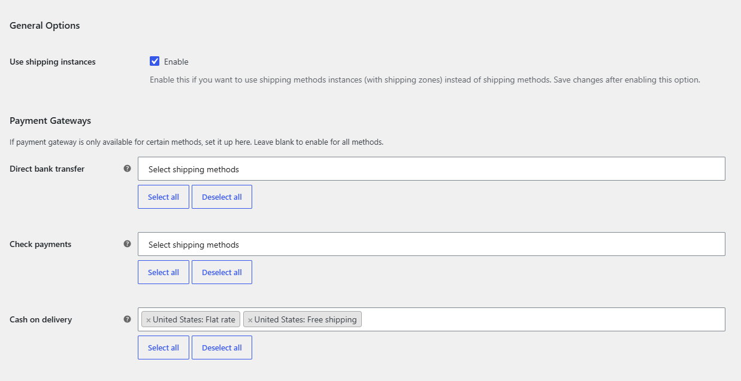Select all methods for Cash on delivery
Viewport: 741px width, 381px height.
tap(164, 348)
